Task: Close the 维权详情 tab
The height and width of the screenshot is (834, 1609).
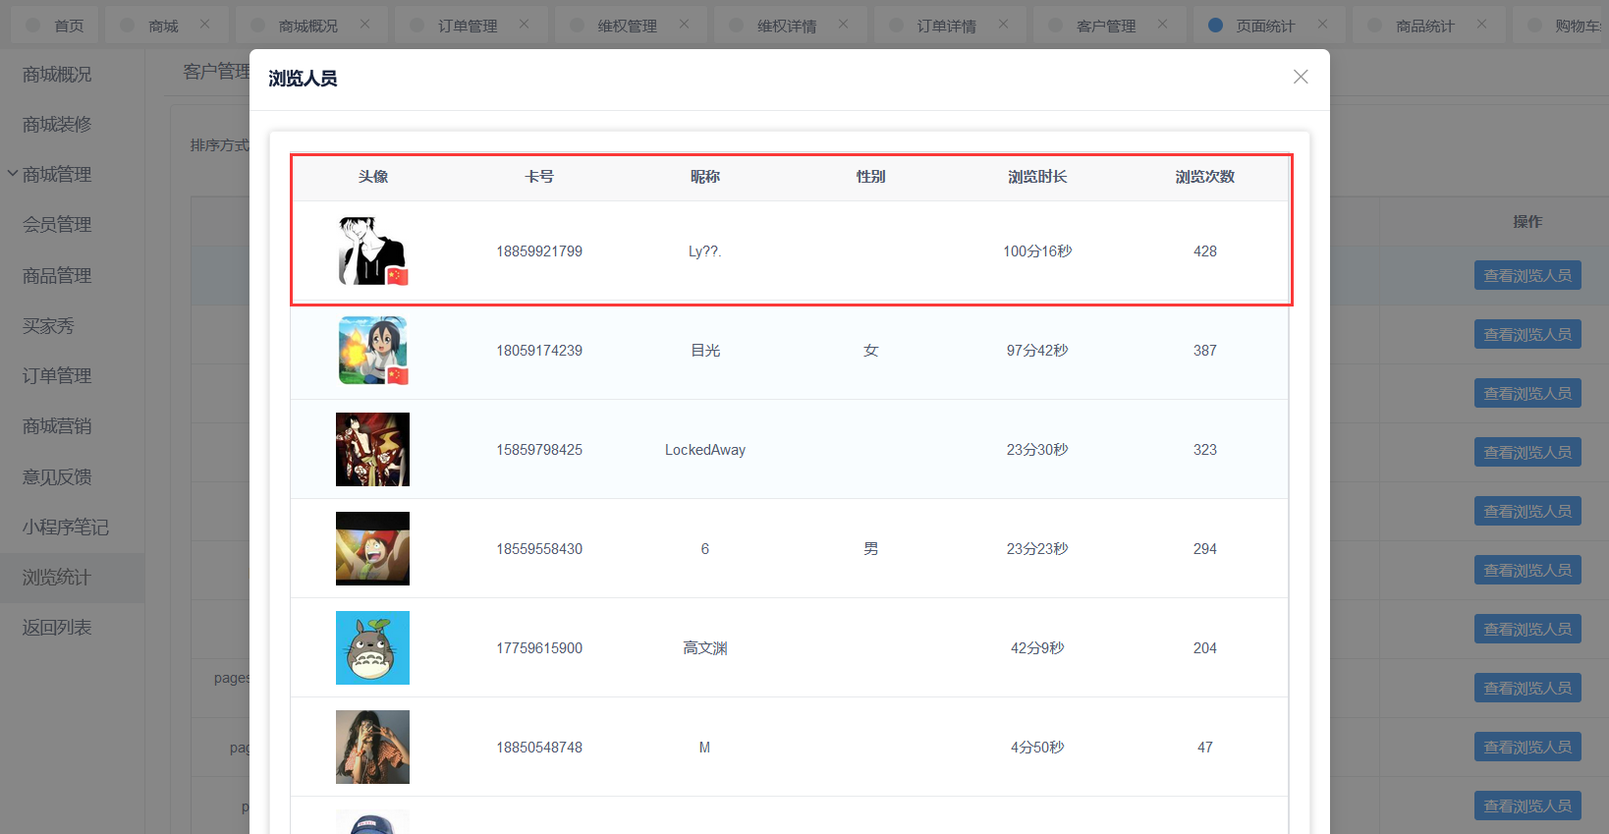Action: [x=843, y=24]
